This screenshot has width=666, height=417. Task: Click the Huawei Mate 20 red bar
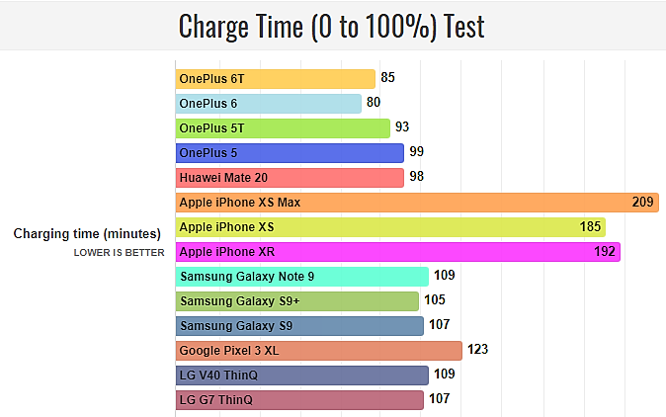pyautogui.click(x=290, y=178)
